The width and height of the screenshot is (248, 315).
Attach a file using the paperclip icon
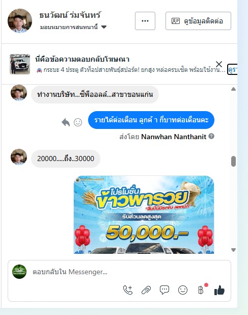(x=146, y=290)
